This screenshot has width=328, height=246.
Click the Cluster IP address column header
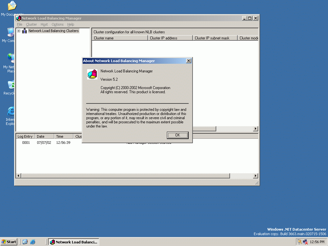(x=170, y=38)
